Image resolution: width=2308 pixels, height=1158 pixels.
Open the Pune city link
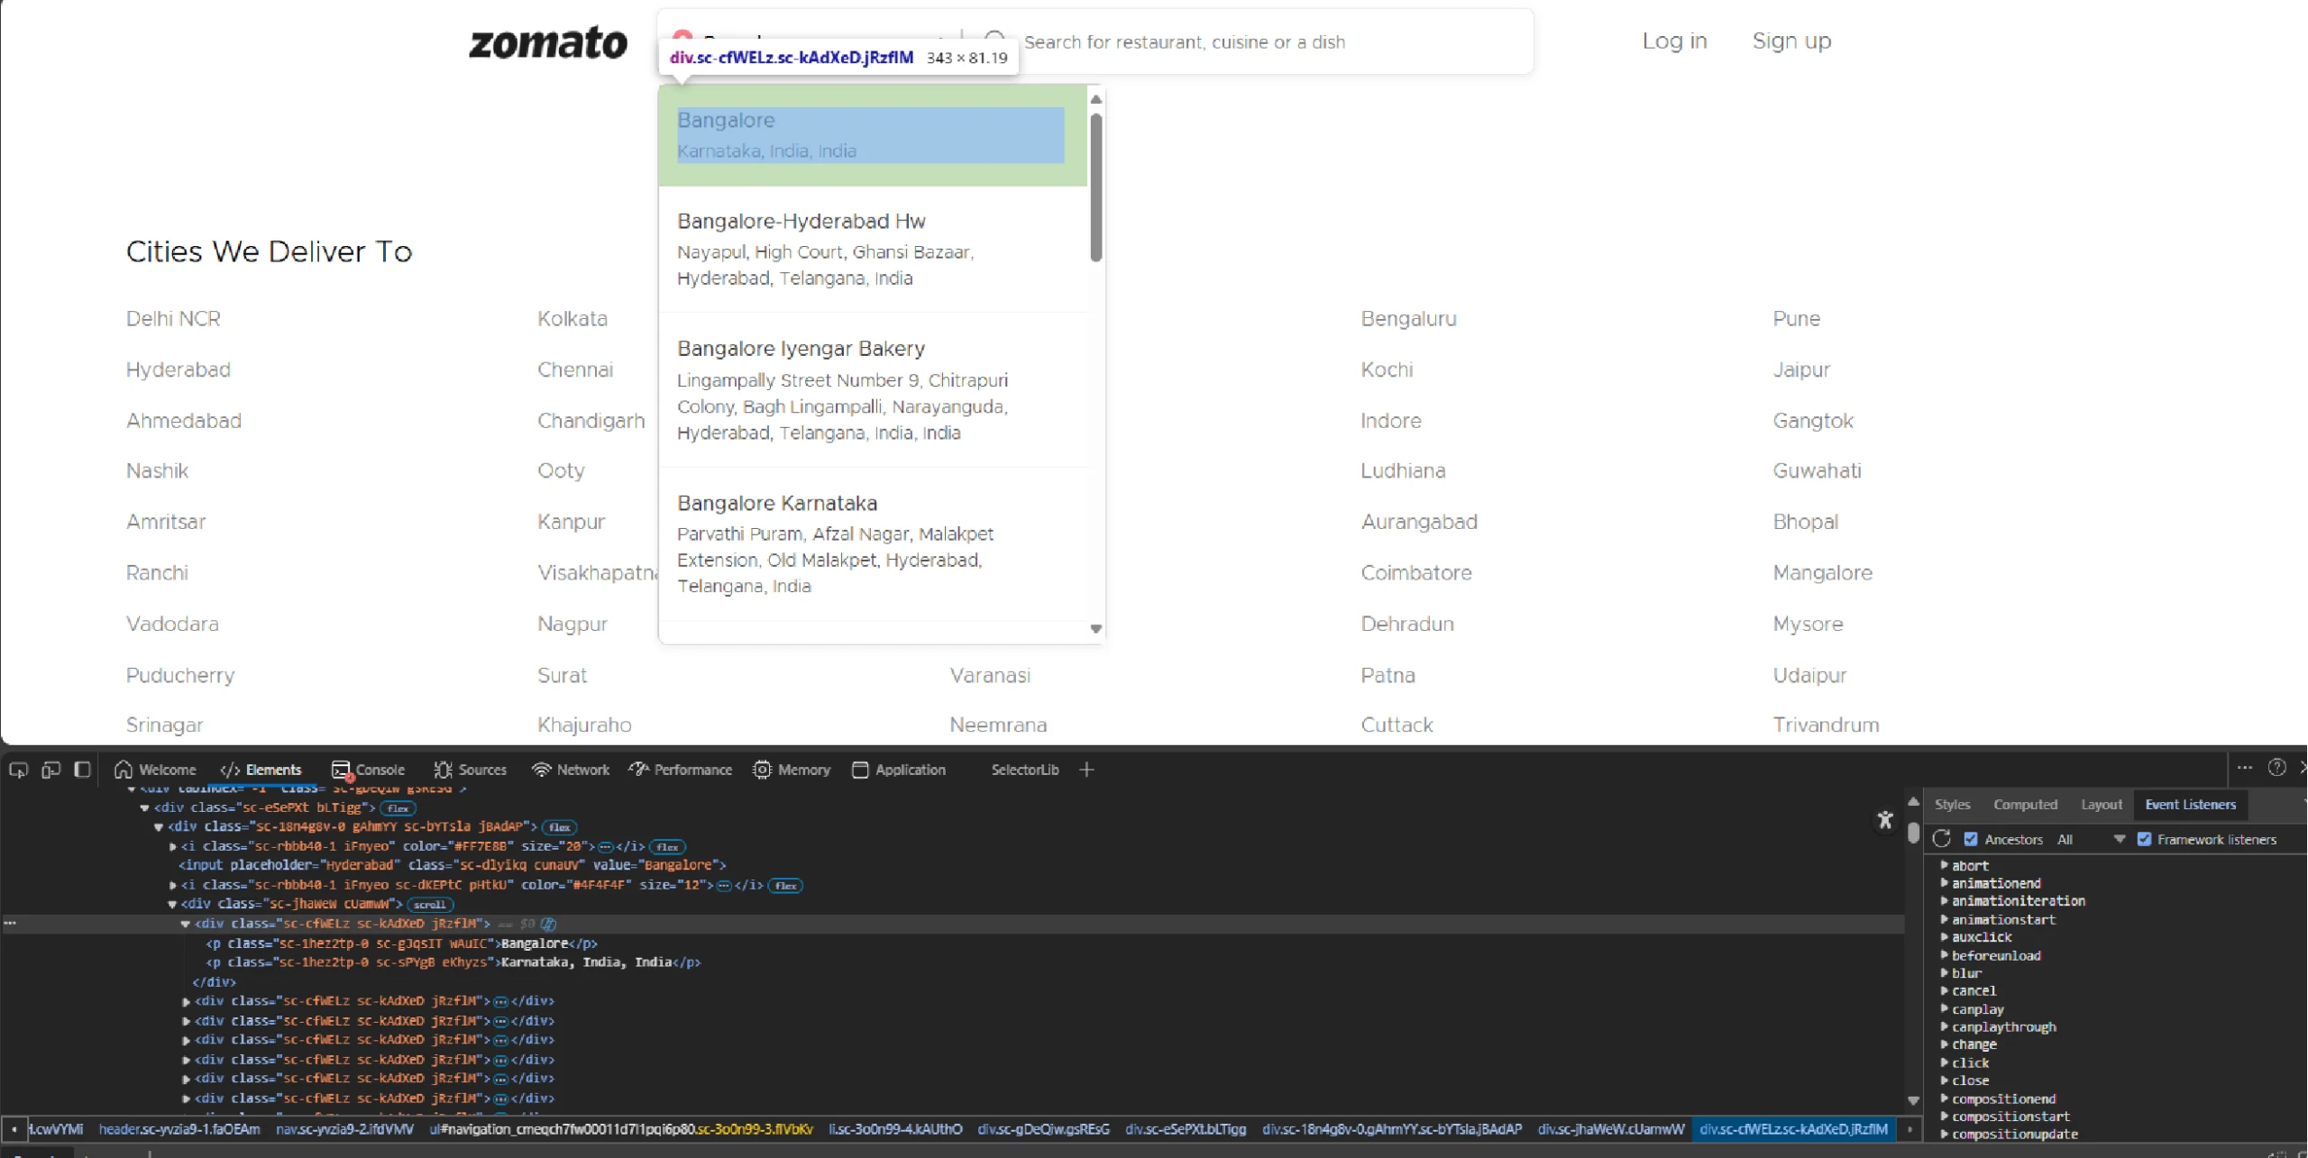[1796, 318]
